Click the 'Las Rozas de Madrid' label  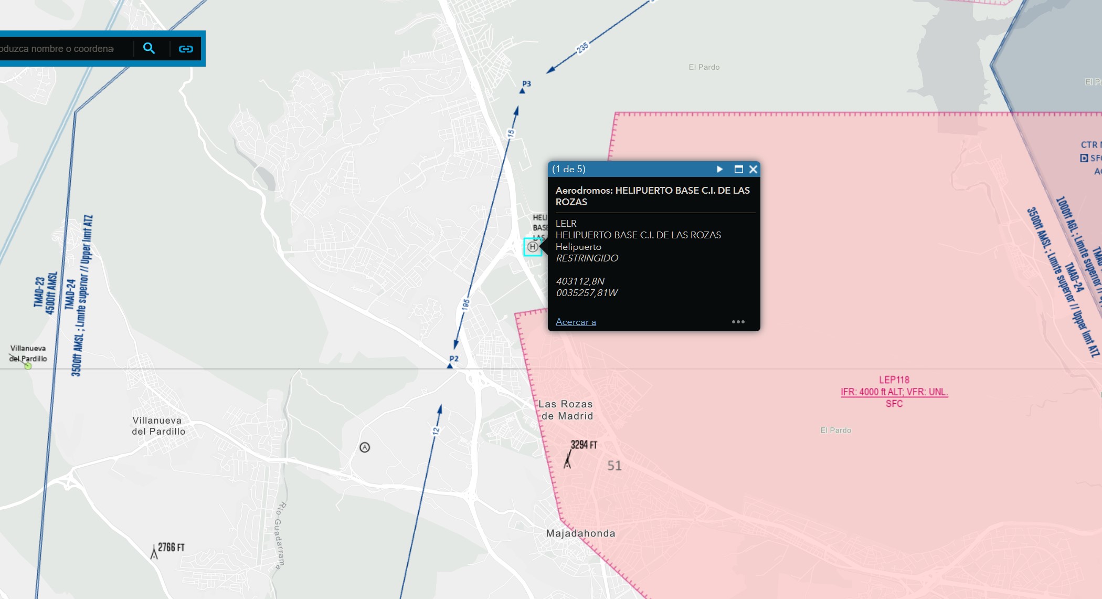pos(566,410)
